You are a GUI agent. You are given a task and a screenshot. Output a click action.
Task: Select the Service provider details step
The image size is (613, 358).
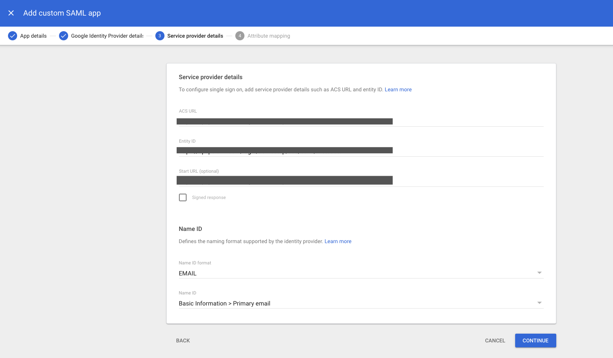(x=195, y=36)
